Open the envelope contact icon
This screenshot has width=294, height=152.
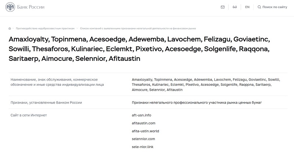click(222, 7)
